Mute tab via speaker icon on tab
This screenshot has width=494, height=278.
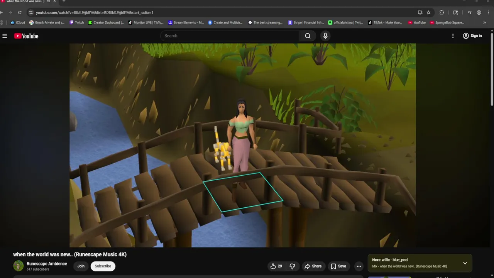[x=48, y=1]
